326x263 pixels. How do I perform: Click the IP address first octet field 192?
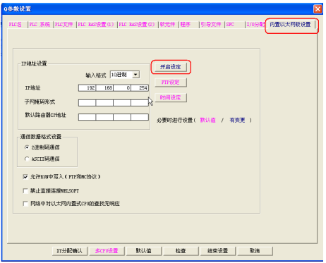click(x=87, y=88)
